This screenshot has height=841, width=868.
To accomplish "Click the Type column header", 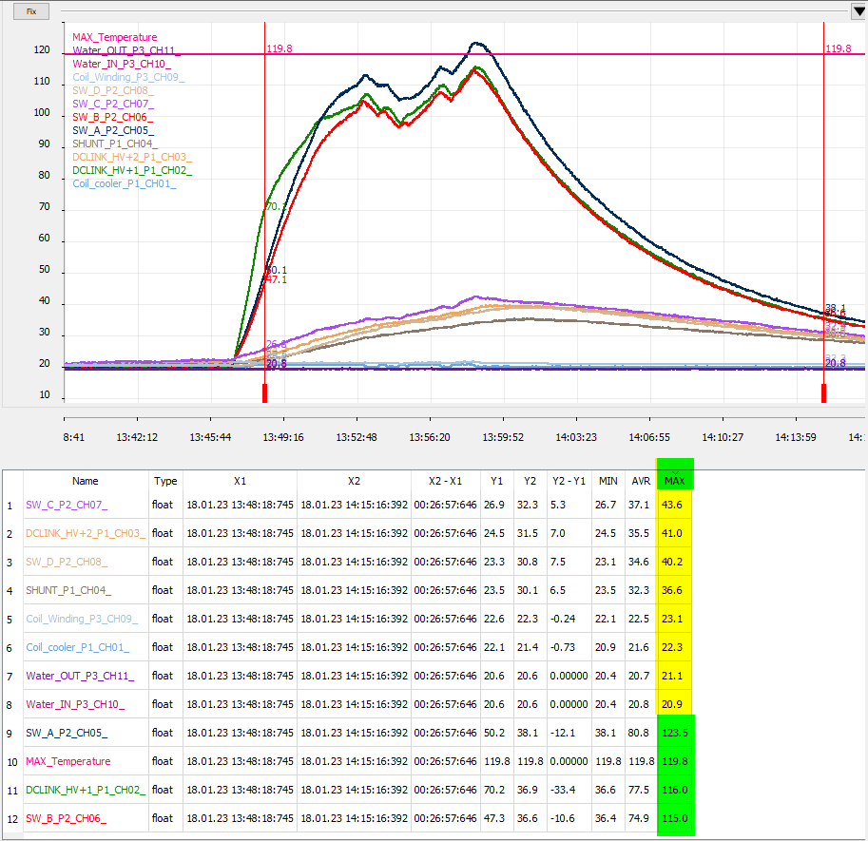I will tap(165, 481).
